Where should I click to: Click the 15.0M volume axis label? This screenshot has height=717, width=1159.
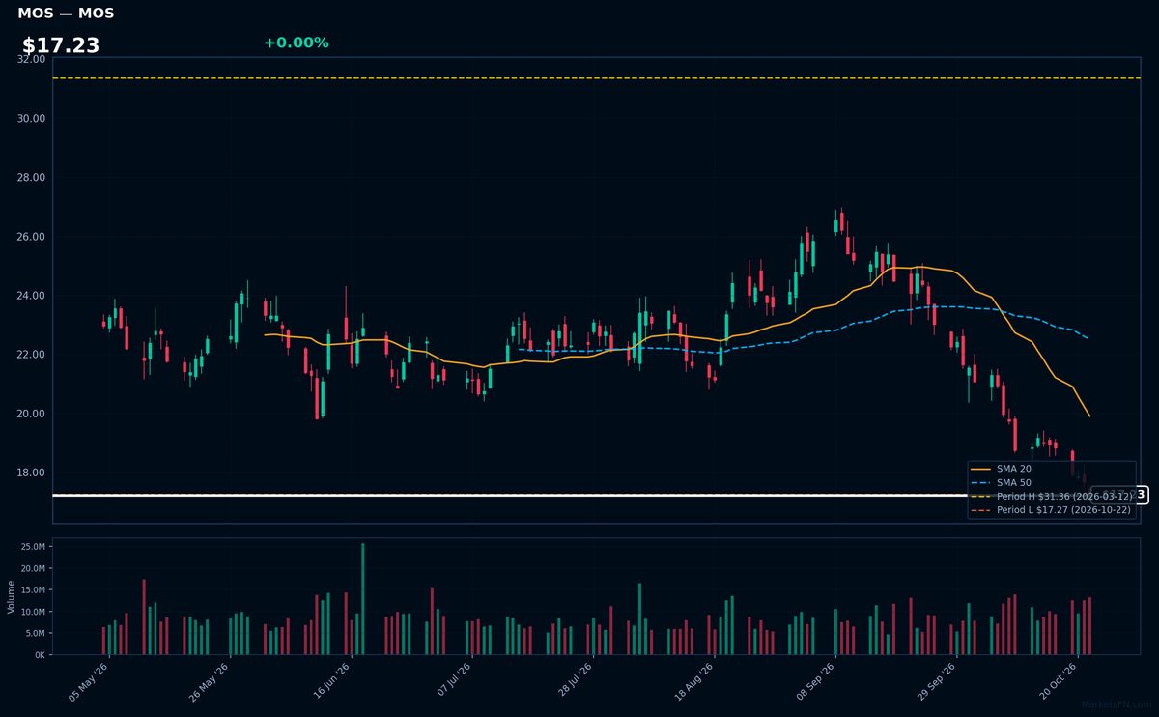point(34,590)
